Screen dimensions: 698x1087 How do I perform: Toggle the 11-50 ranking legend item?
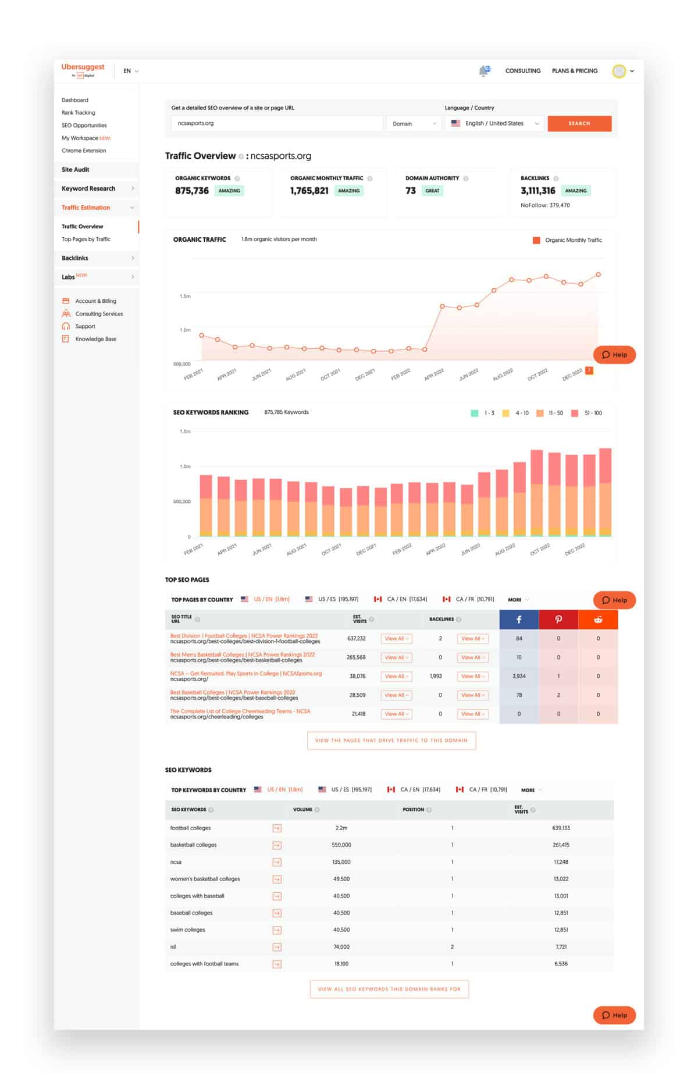point(550,413)
